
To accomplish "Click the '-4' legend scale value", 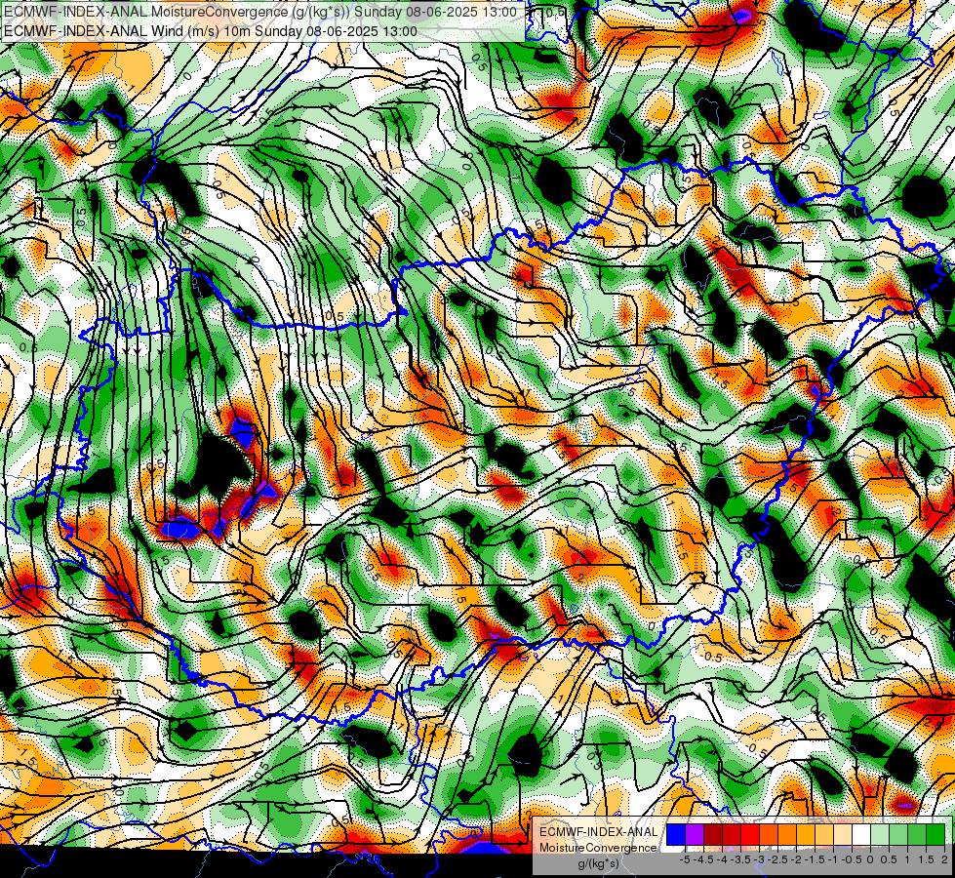I will (723, 859).
